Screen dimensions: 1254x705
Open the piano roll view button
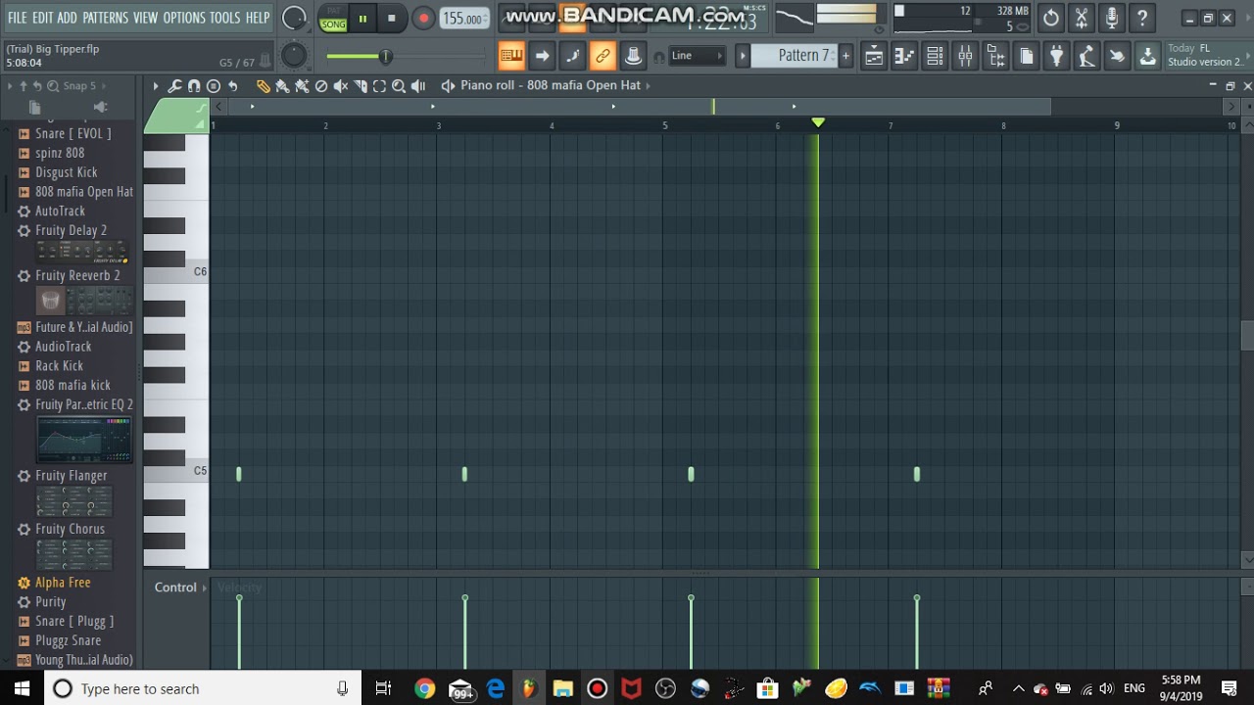pos(904,56)
